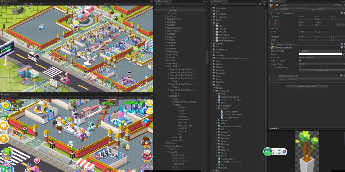Collapse jianzhu_effect_kejiguan node
The image size is (345, 172).
(172, 102)
